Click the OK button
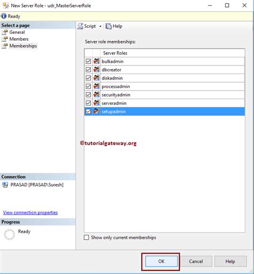 [x=161, y=261]
